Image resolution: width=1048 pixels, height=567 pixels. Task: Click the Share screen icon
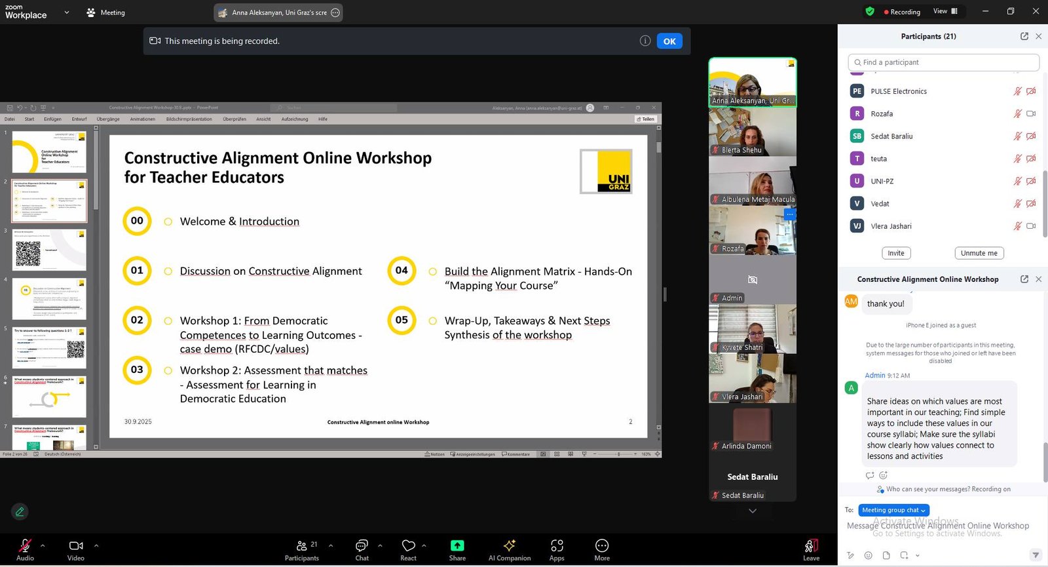pos(457,546)
